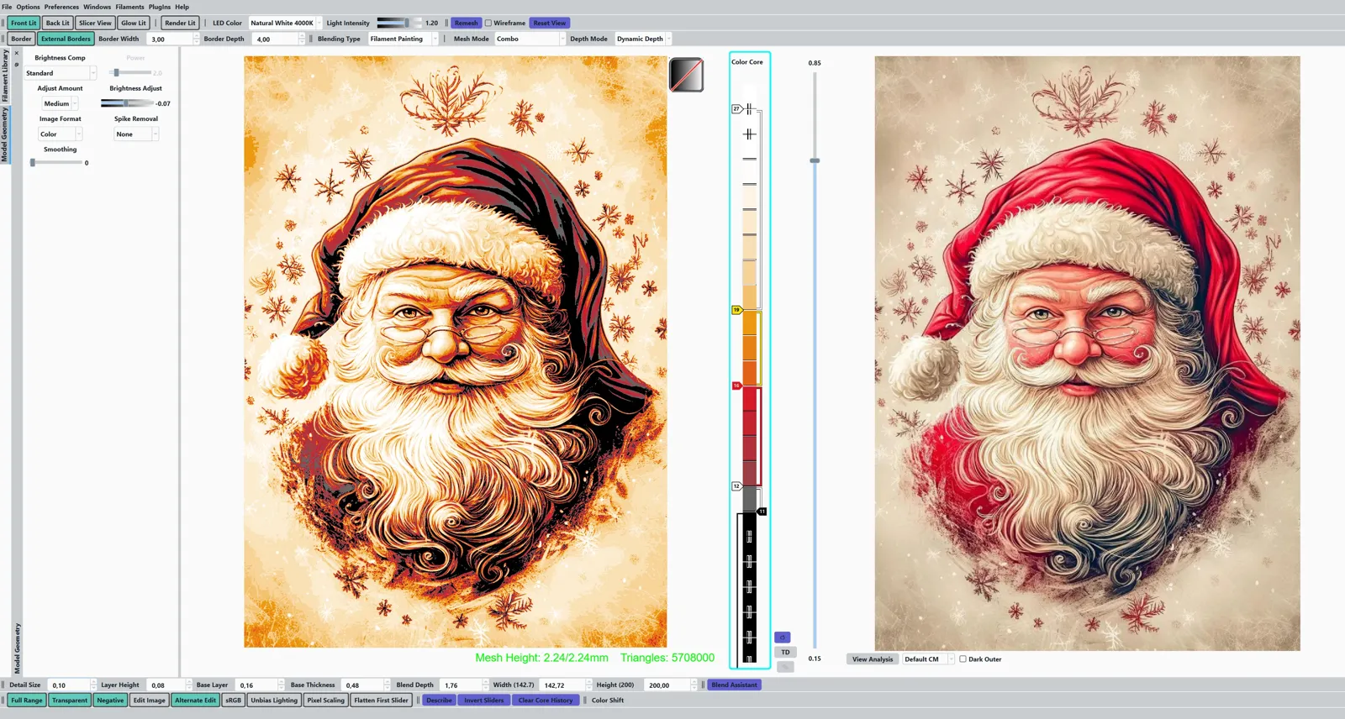
Task: Toggle the Full Range option
Action: 27,700
